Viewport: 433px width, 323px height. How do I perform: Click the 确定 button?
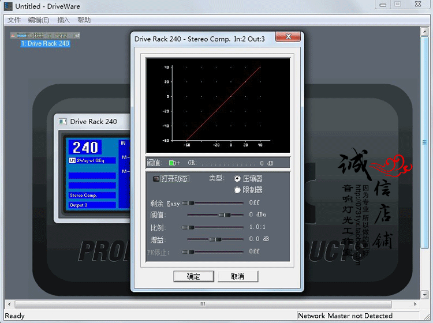point(193,276)
